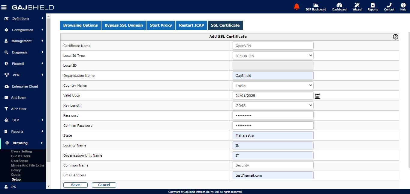This screenshot has height=194, width=410.
Task: Click the Common Name field
Action: tap(273, 165)
